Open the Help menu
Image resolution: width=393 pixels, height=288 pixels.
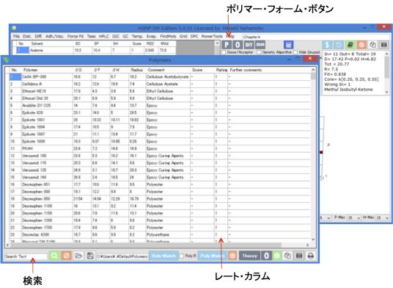click(x=230, y=37)
